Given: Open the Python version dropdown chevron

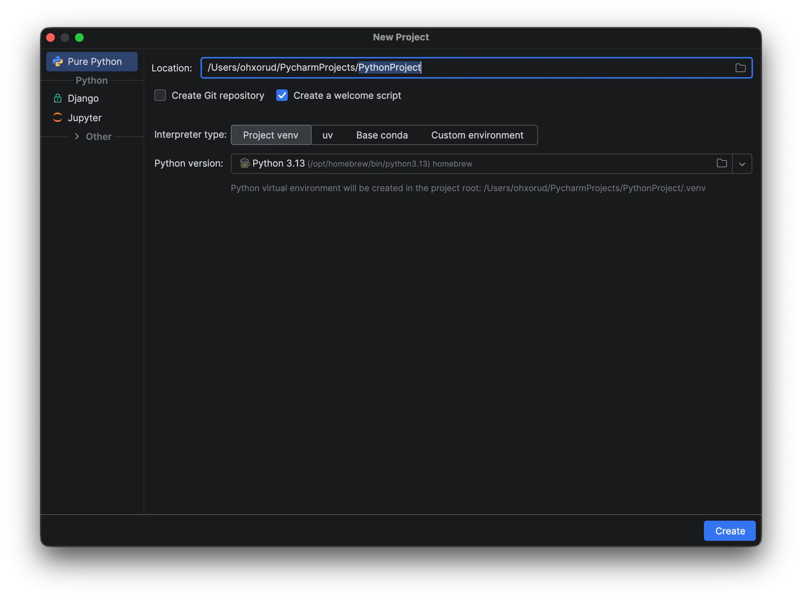Looking at the screenshot, I should click(x=742, y=163).
